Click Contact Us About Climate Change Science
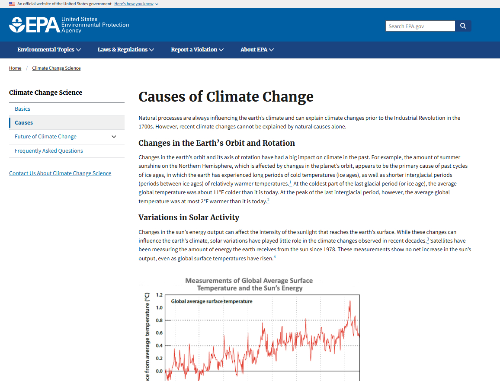This screenshot has width=500, height=381. click(60, 173)
